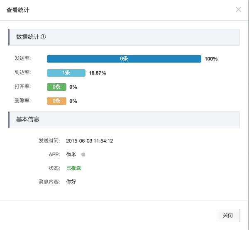249x230 pixels.
Task: Click the 0% value beside 删除率 bar
Action: pyautogui.click(x=73, y=101)
